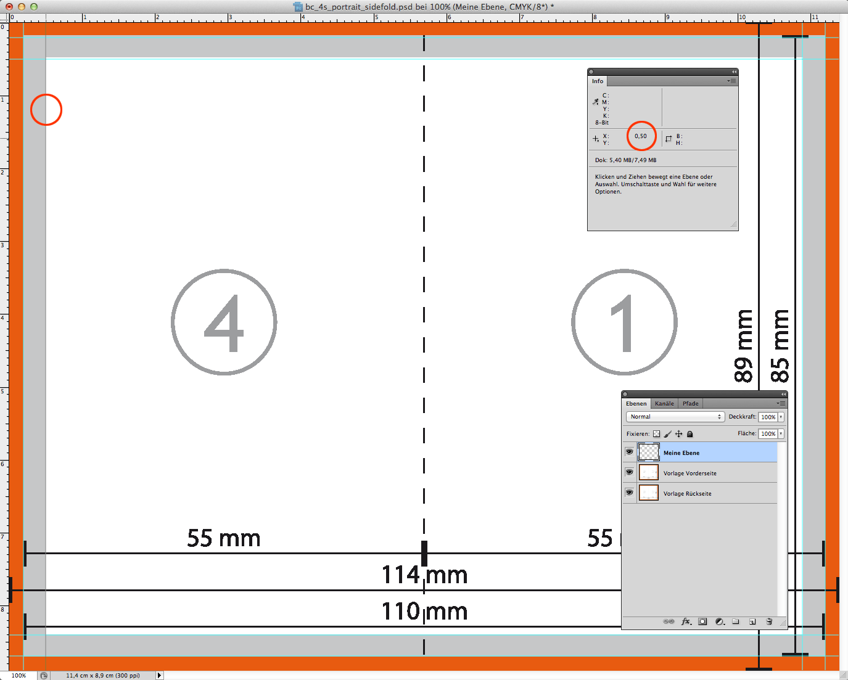
Task: Toggle visibility of Vorlage Rückseite layer
Action: click(629, 493)
